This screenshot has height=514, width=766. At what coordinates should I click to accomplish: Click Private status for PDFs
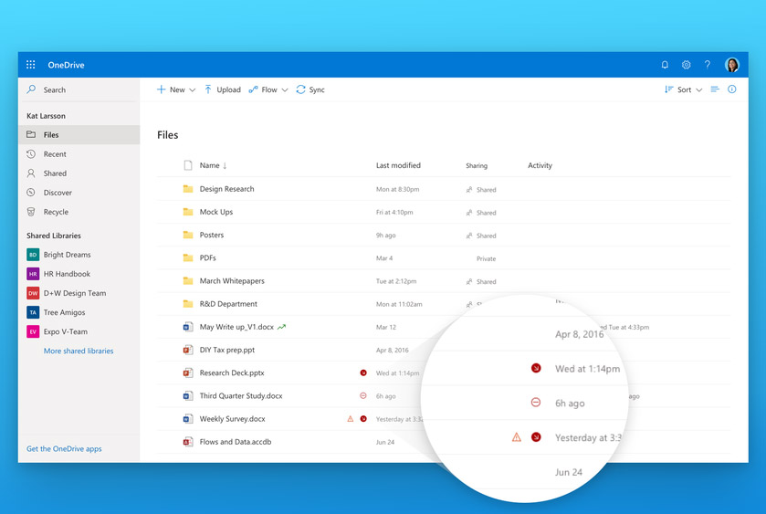(486, 258)
